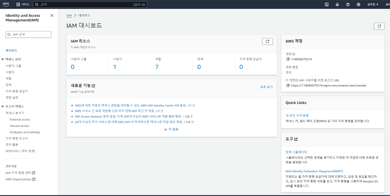The height and width of the screenshot is (196, 390).
Task: Open SCP(서비스 제어 정책)
Action: (x=20, y=151)
